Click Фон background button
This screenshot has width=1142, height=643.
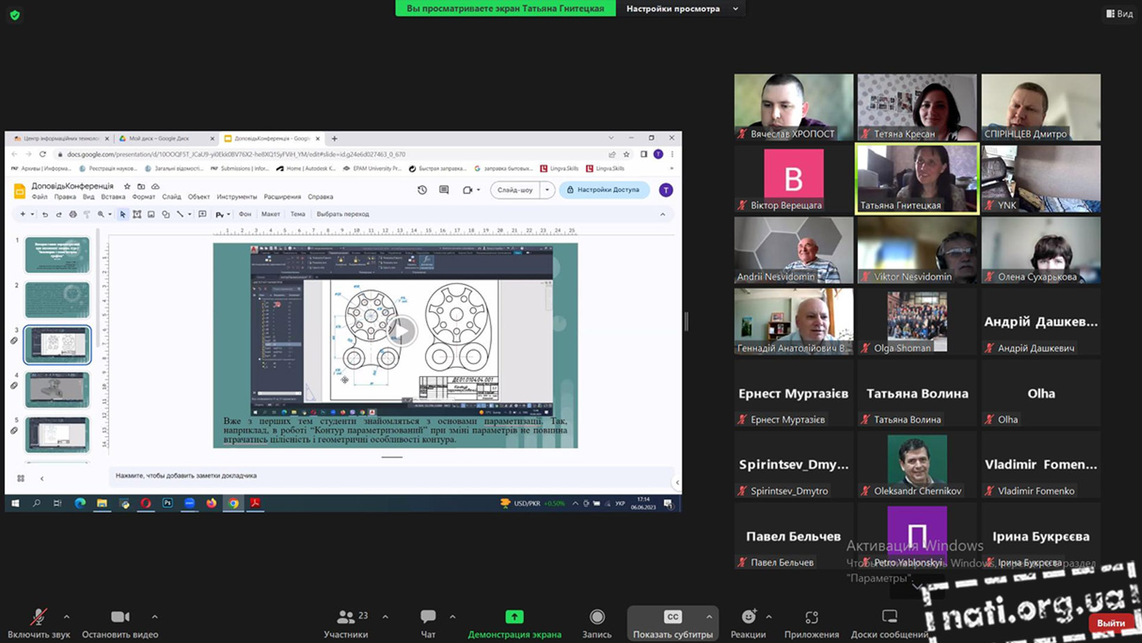click(x=245, y=215)
